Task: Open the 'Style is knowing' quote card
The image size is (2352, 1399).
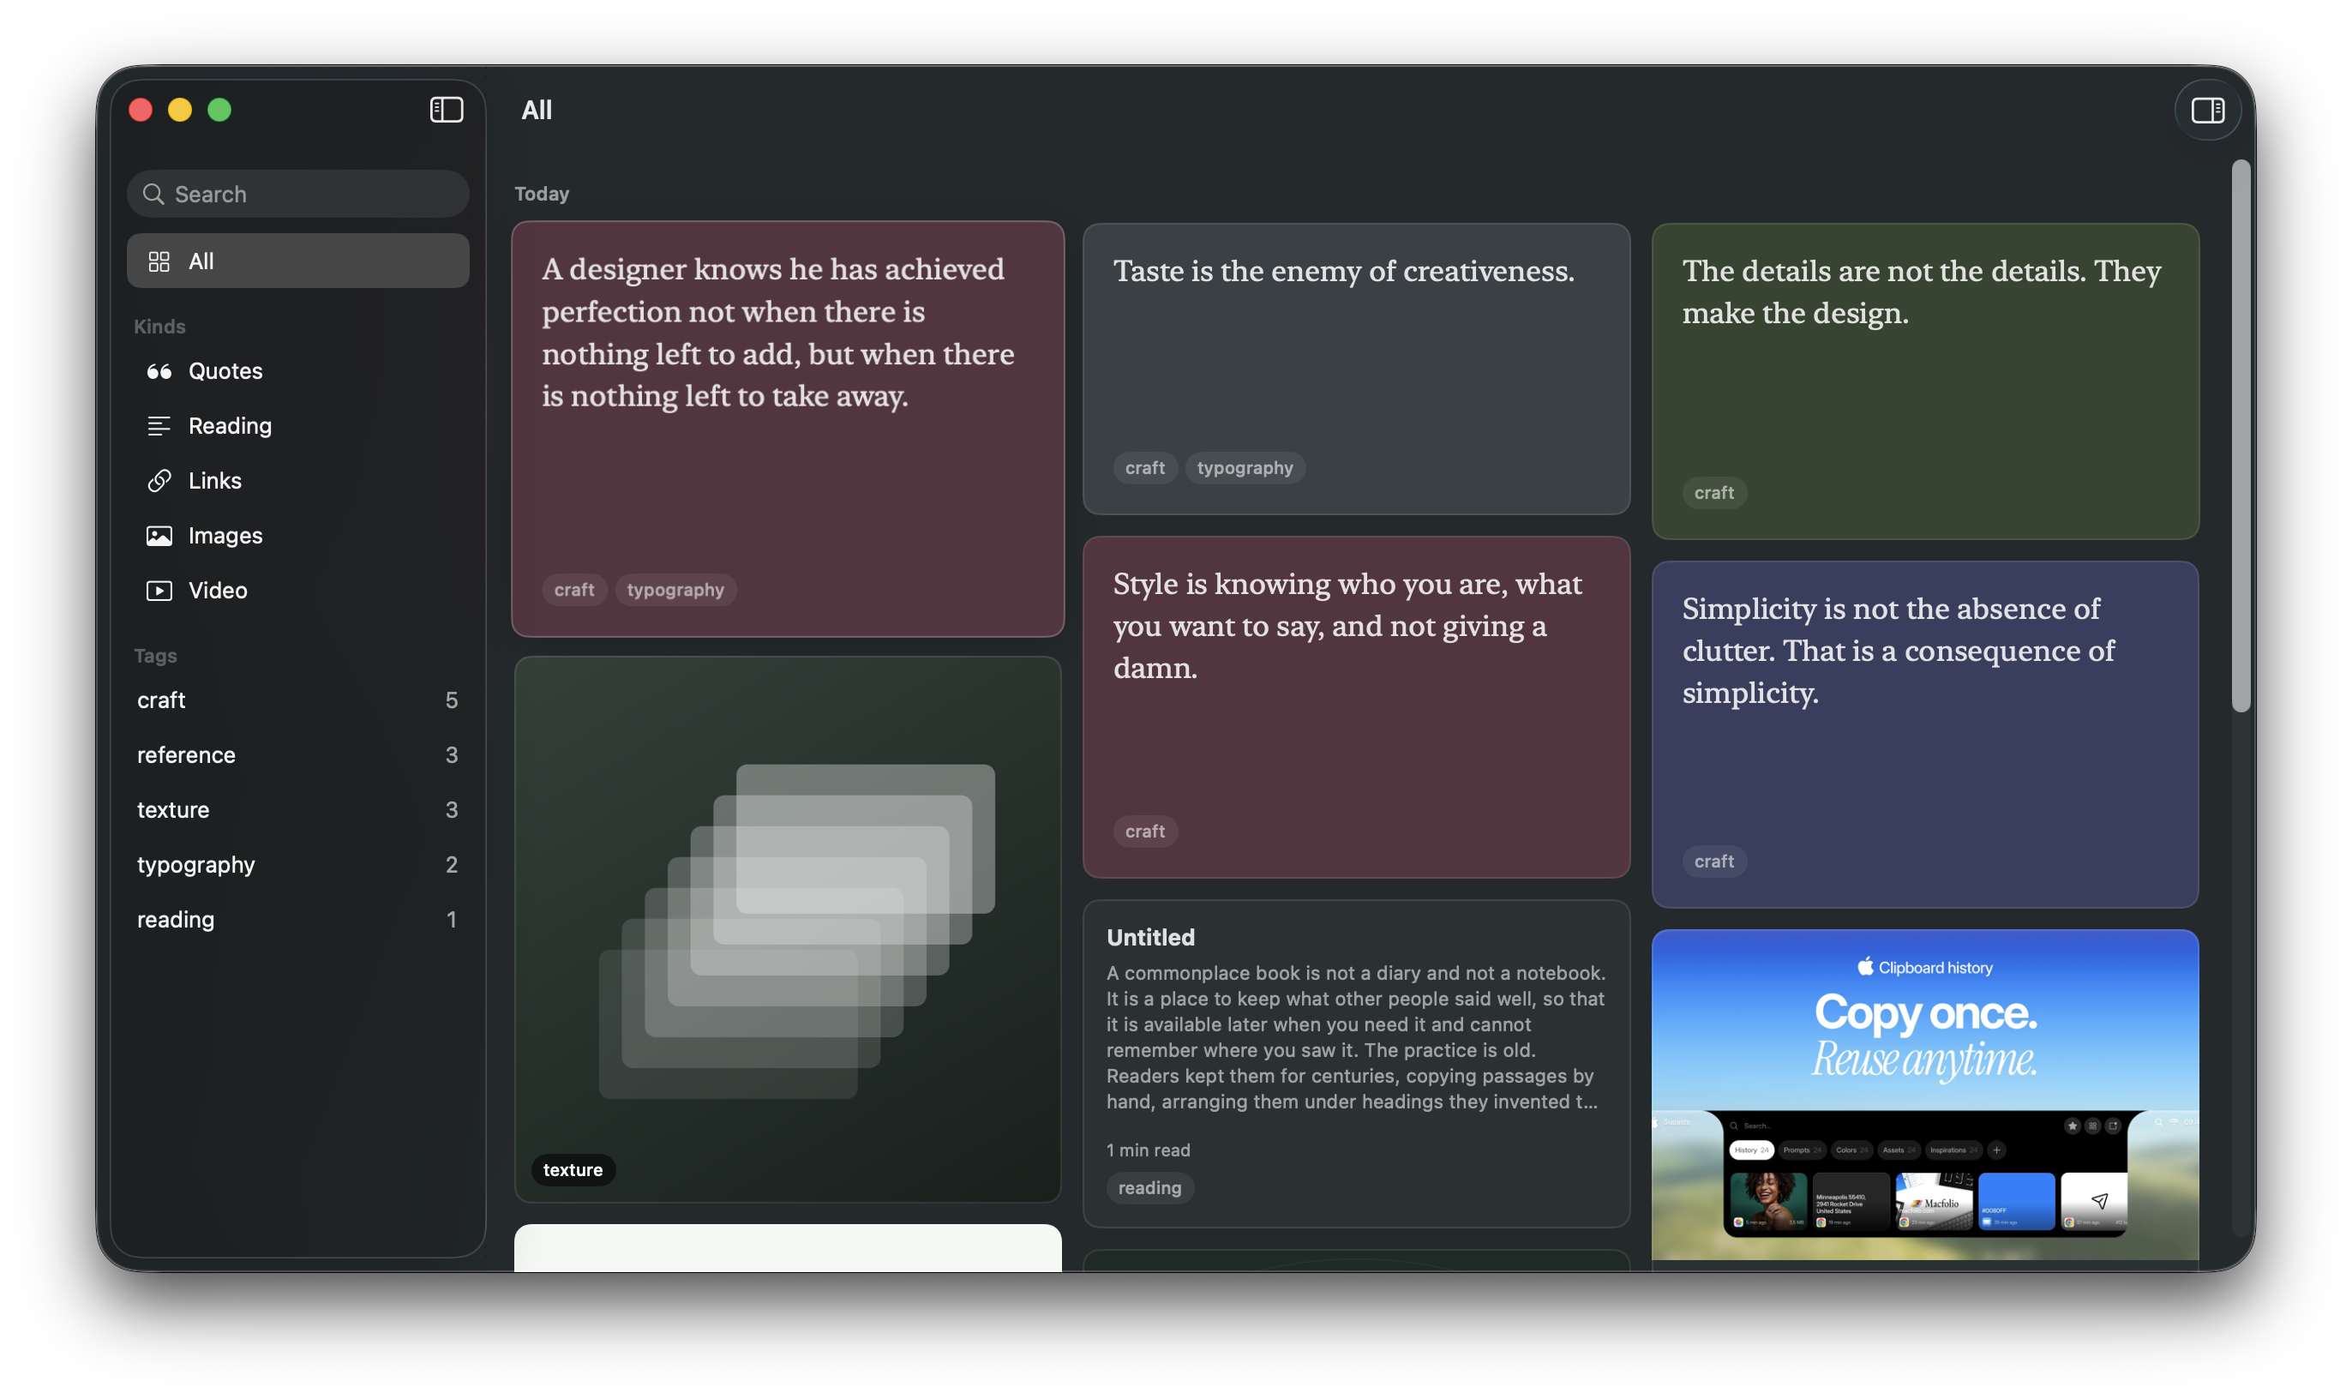Action: (x=1356, y=707)
